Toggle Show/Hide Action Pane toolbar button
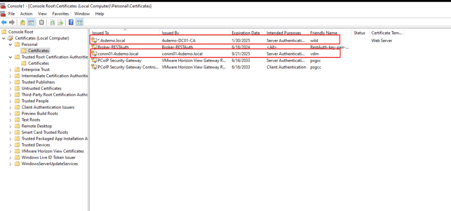The image size is (451, 211). pyautogui.click(x=80, y=22)
